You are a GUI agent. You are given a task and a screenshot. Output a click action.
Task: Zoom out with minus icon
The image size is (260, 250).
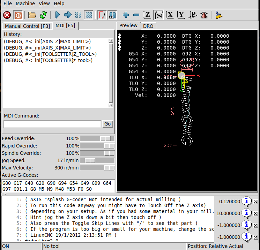click(x=136, y=15)
